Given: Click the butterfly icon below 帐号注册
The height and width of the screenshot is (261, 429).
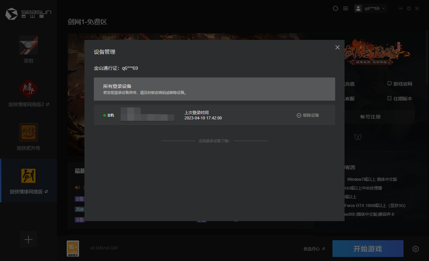Looking at the screenshot, I should [358, 137].
